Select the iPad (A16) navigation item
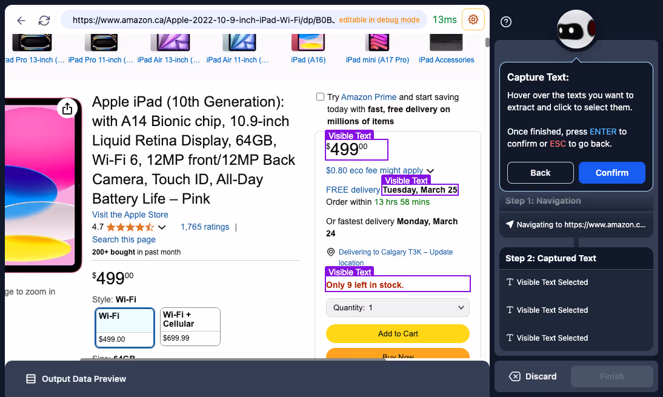The height and width of the screenshot is (397, 663). (x=308, y=60)
